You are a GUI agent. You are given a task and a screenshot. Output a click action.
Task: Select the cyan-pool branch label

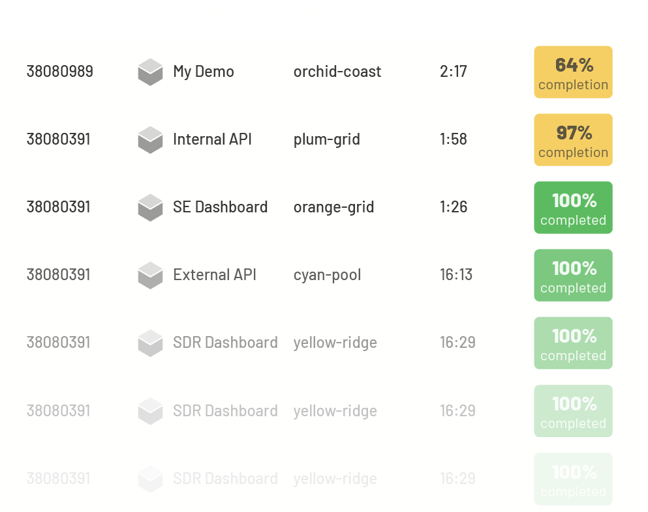click(x=327, y=275)
